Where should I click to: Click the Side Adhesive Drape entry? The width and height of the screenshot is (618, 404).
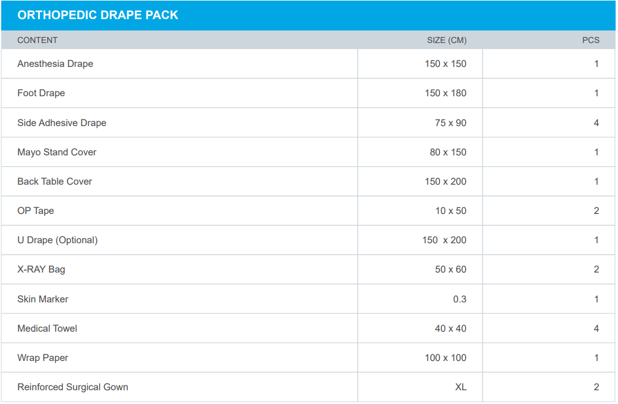pyautogui.click(x=62, y=123)
